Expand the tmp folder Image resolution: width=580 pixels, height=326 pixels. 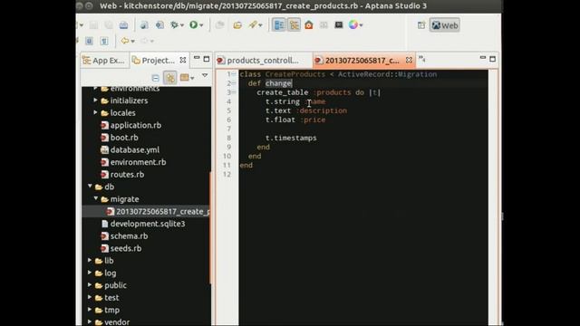(90, 310)
